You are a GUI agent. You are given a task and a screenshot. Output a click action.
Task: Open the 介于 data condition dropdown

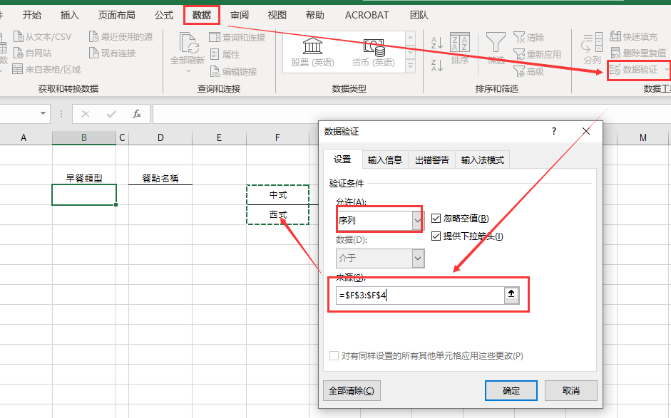419,259
